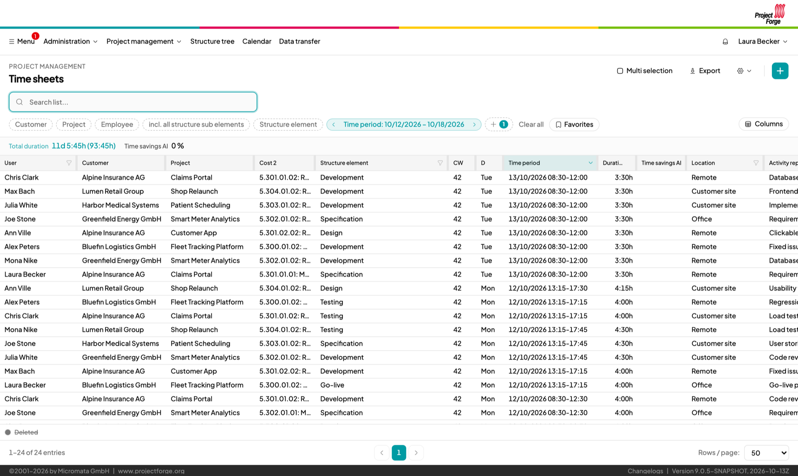Viewport: 798px width, 476px height.
Task: Click the Time period date range chip
Action: 404,125
